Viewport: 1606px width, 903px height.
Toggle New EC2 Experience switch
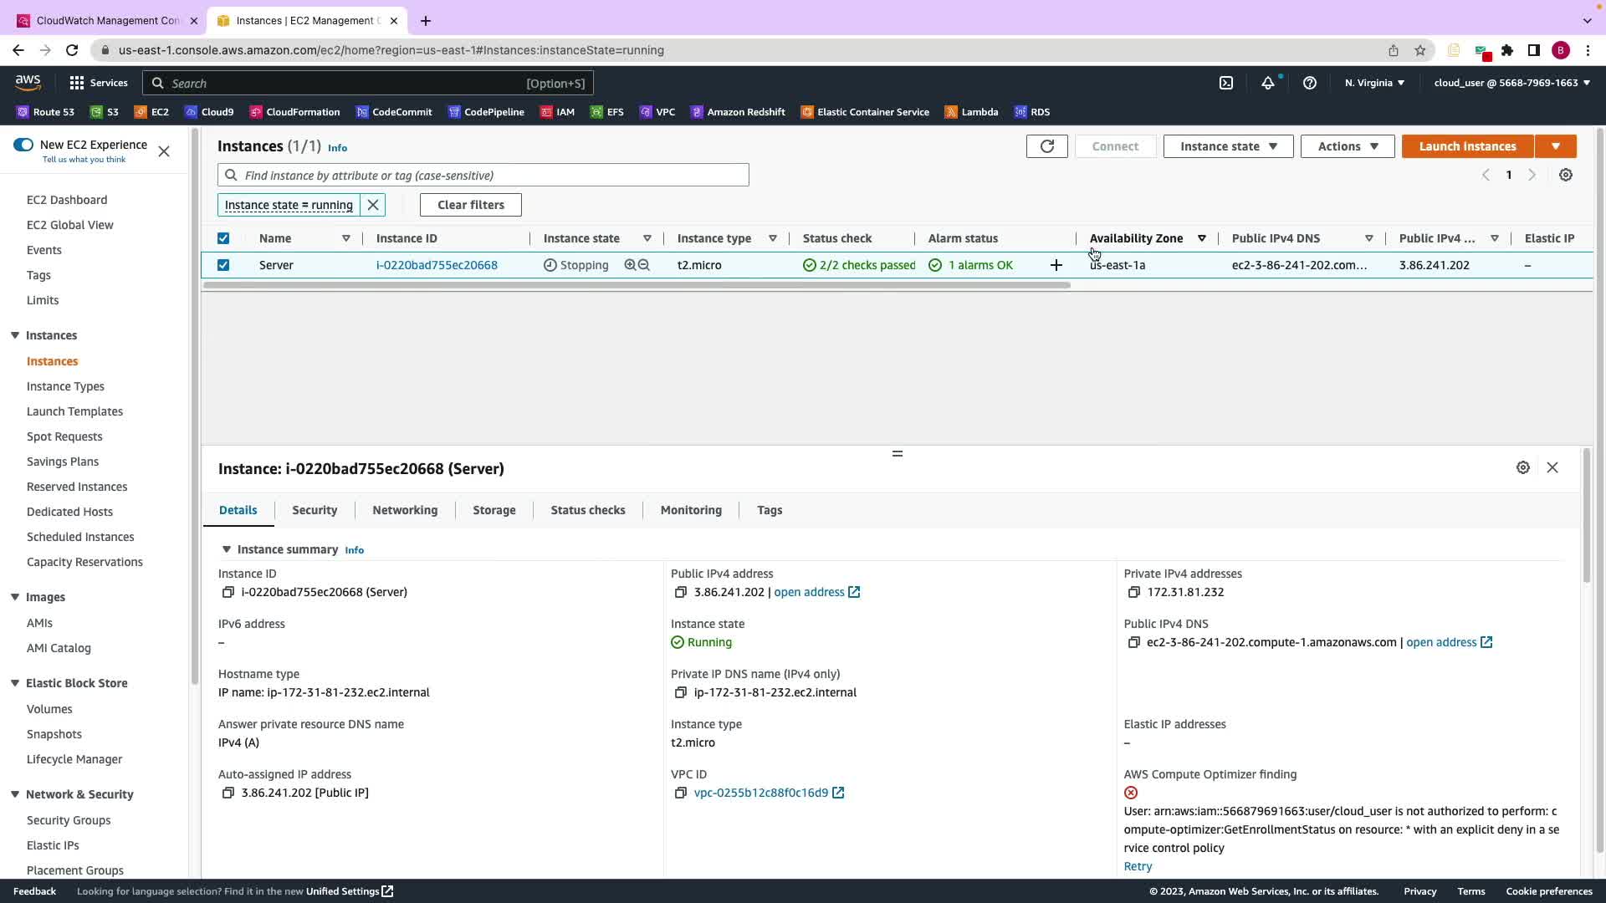pyautogui.click(x=23, y=145)
